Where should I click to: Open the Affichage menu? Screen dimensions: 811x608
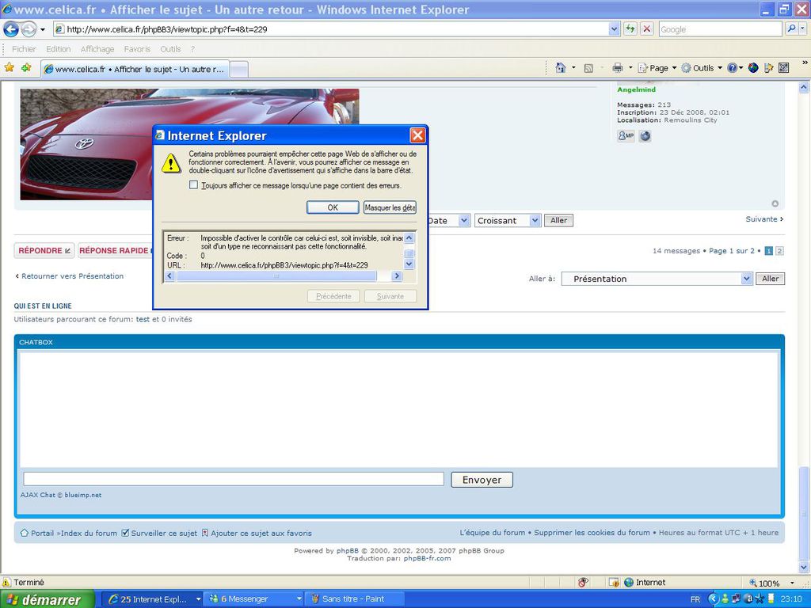coord(97,49)
